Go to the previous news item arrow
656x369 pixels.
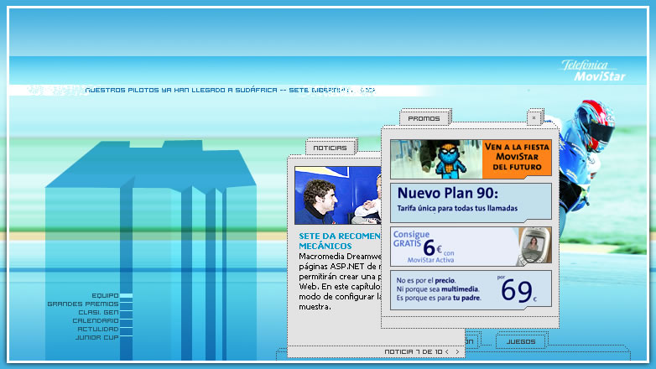447,352
